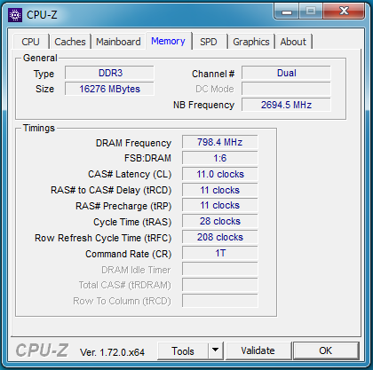Click the 2694.5 MHz NB Frequency value

(x=286, y=105)
